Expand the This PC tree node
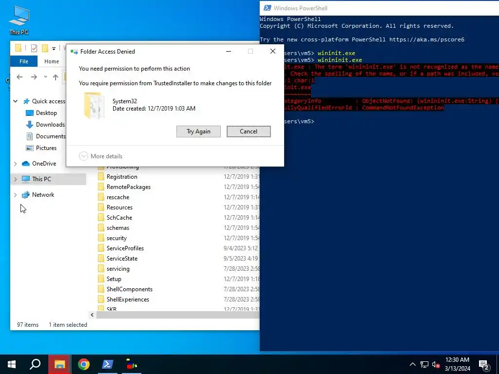 point(15,179)
